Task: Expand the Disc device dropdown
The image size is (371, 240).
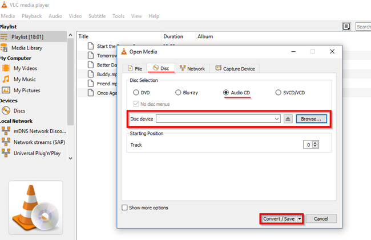Action: 277,119
